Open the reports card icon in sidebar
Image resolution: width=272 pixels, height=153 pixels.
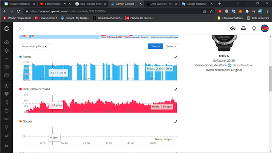coord(6,75)
